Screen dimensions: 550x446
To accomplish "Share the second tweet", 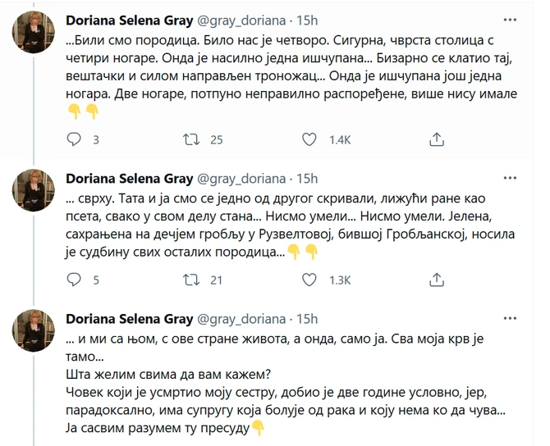I will click(437, 280).
